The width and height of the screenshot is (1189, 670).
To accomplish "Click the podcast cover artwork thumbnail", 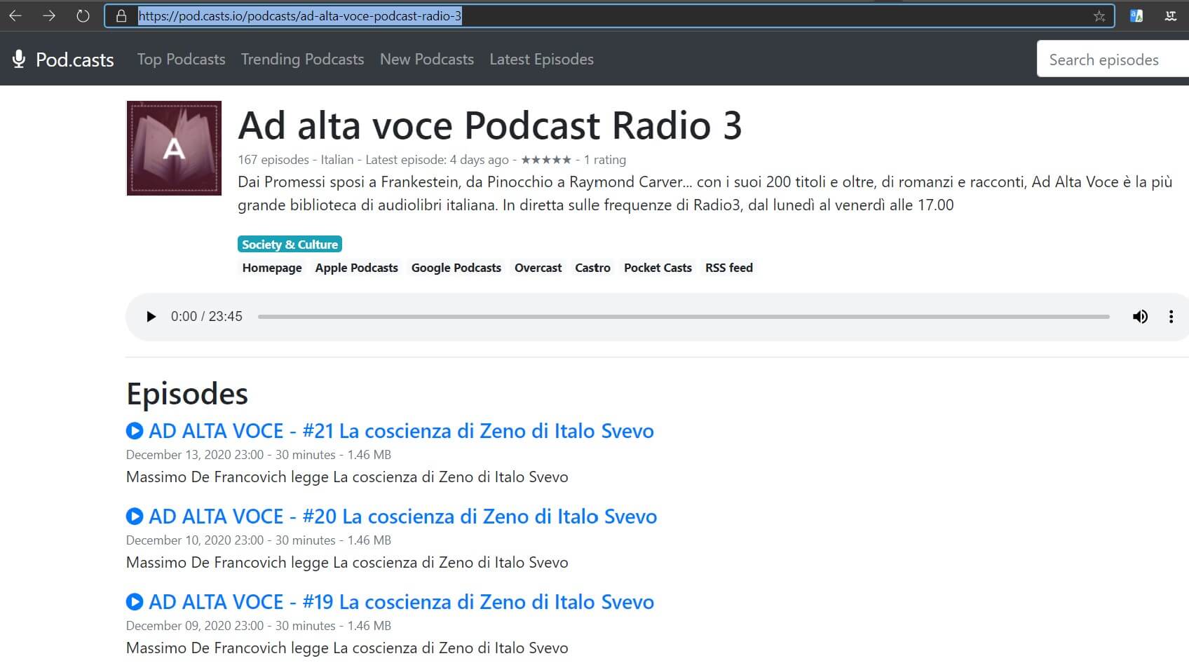I will 174,149.
